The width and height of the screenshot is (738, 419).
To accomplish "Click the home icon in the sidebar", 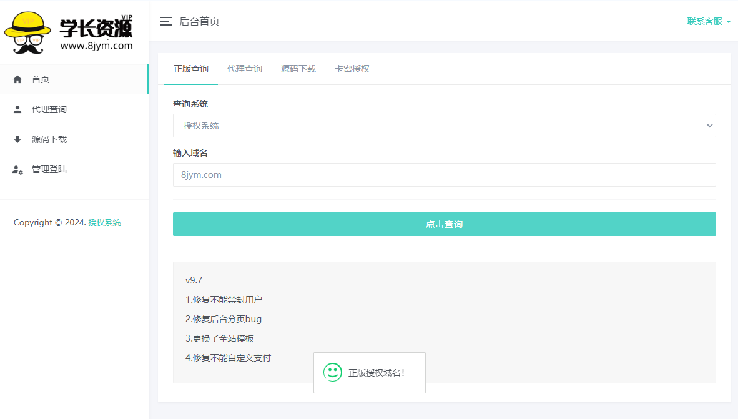I will pos(17,79).
